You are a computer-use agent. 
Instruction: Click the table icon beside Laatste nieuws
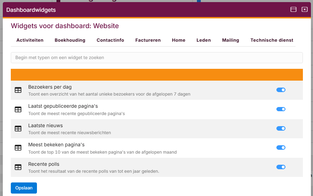18,129
